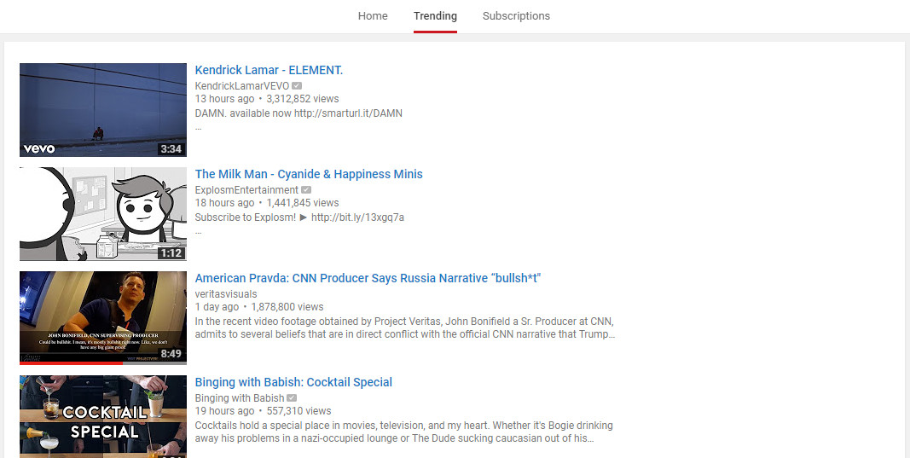Screen dimensions: 910x458
Task: Click the red watched-progress bar under American Pravda
Action: point(72,363)
